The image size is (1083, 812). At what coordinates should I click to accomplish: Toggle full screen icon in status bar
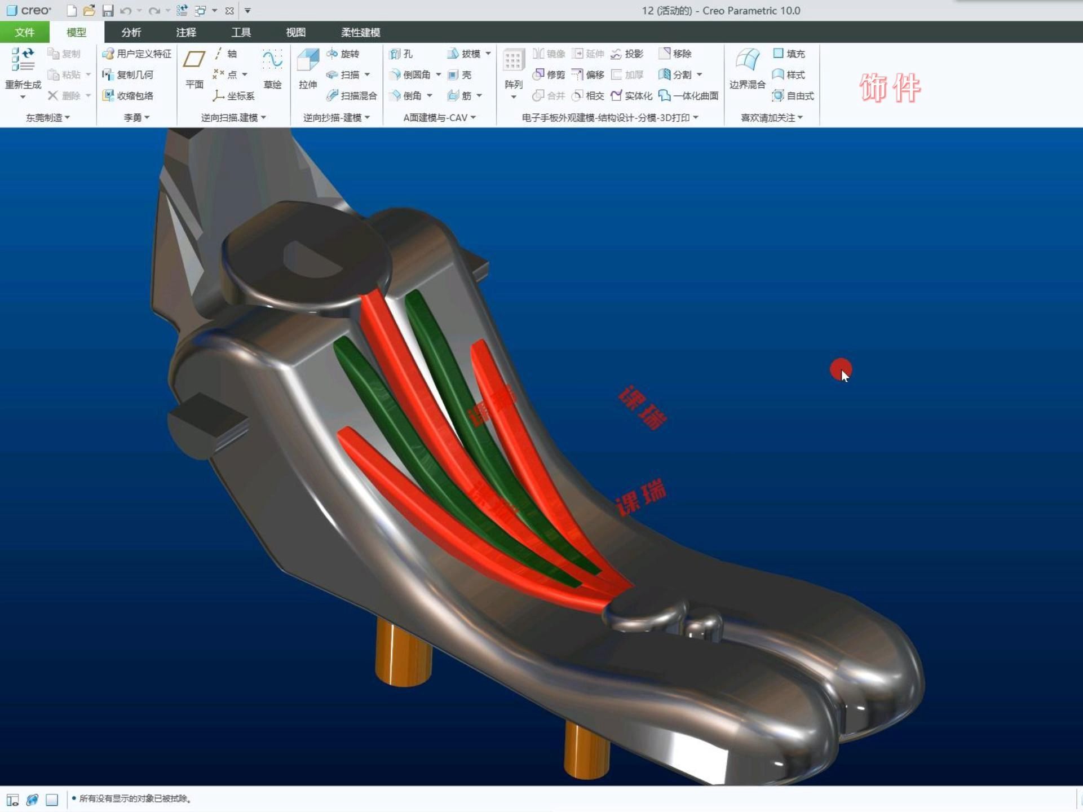point(52,800)
